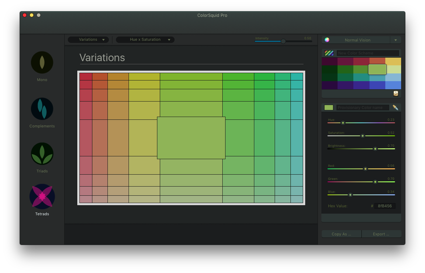Image resolution: width=425 pixels, height=273 pixels.
Task: Click the Hue slider knob
Action: click(x=343, y=123)
